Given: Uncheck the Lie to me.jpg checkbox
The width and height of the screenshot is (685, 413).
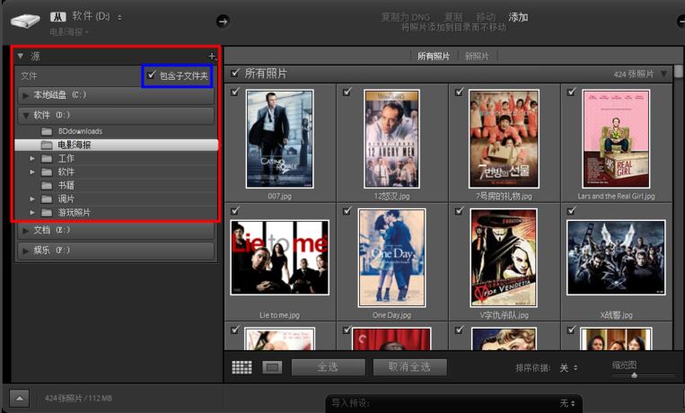Looking at the screenshot, I should [235, 211].
